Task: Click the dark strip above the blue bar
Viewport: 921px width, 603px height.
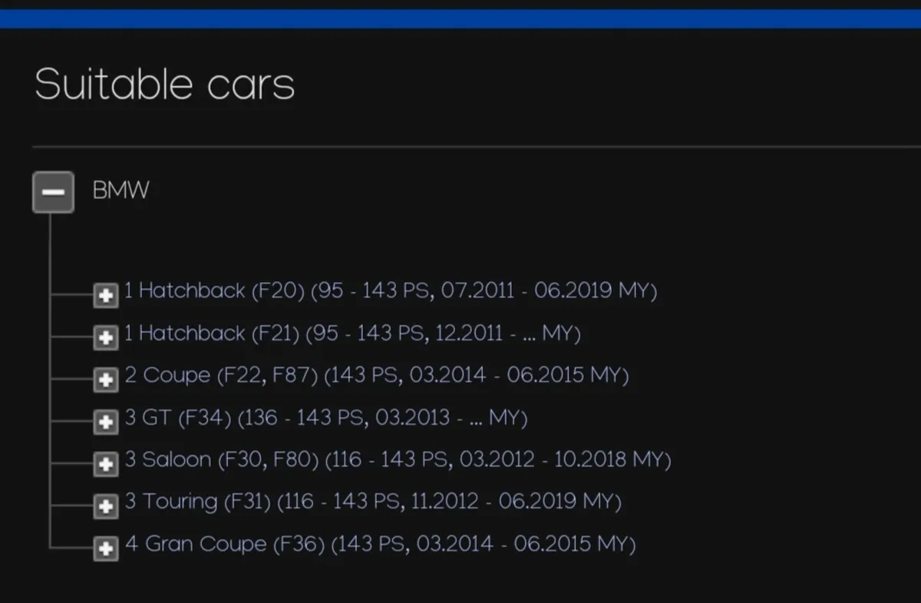Action: click(460, 4)
